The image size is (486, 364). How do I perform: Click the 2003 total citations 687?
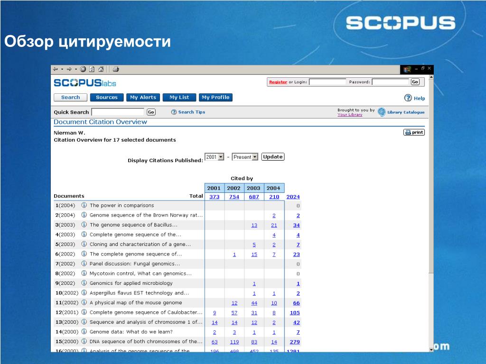tap(254, 197)
